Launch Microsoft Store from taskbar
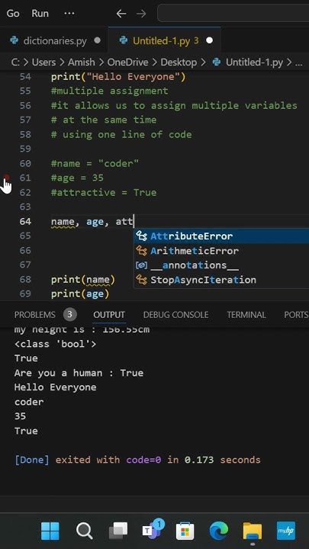 185,531
